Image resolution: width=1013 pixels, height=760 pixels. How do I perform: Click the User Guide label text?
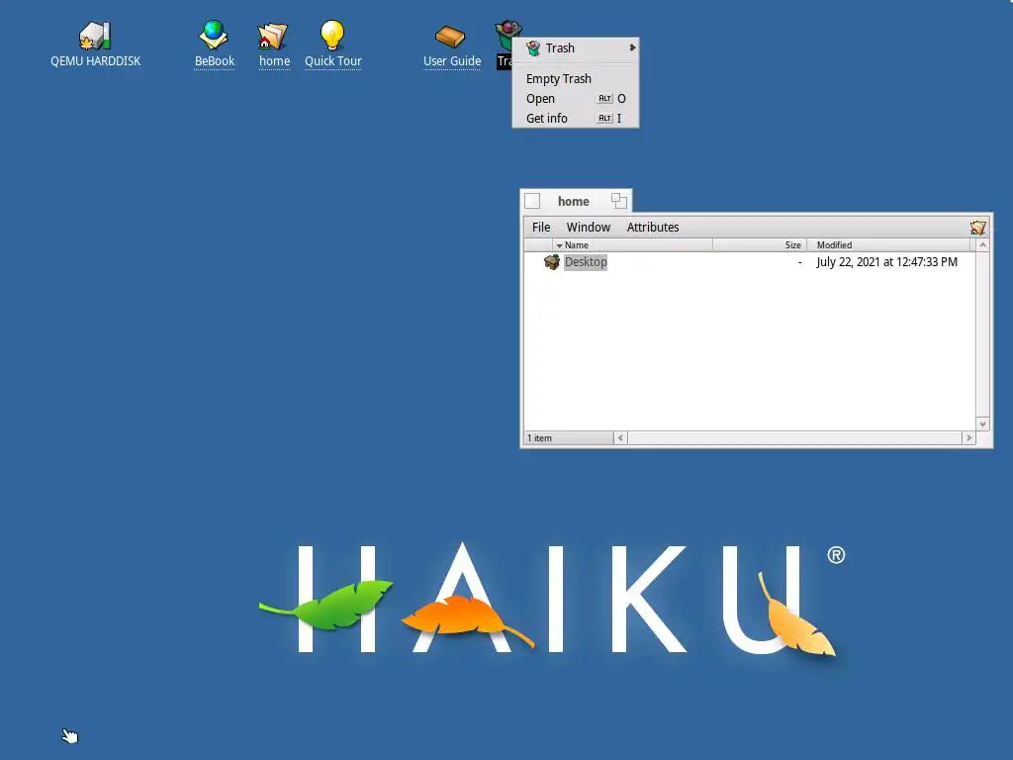point(452,60)
